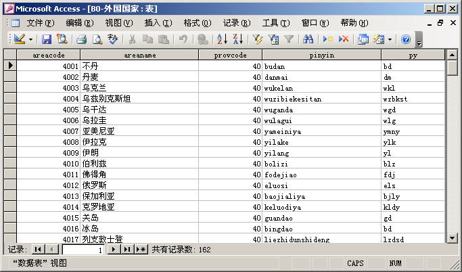Open the 窗口(W) menu

pyautogui.click(x=315, y=23)
